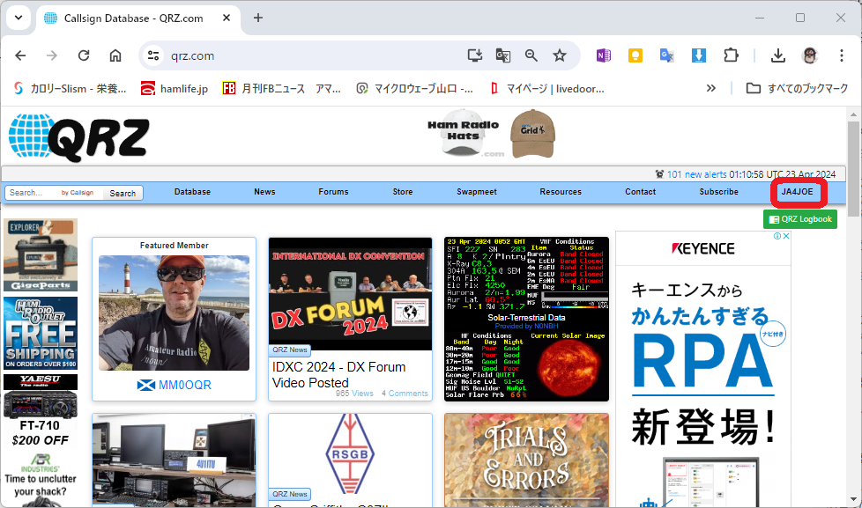Open the マイページ livedoor bookmark
The height and width of the screenshot is (508, 862).
[546, 88]
